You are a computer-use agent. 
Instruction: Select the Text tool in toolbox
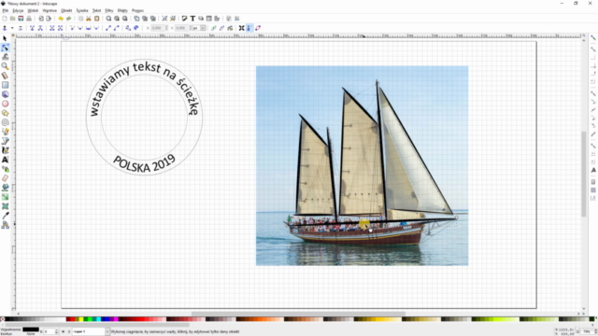point(5,160)
